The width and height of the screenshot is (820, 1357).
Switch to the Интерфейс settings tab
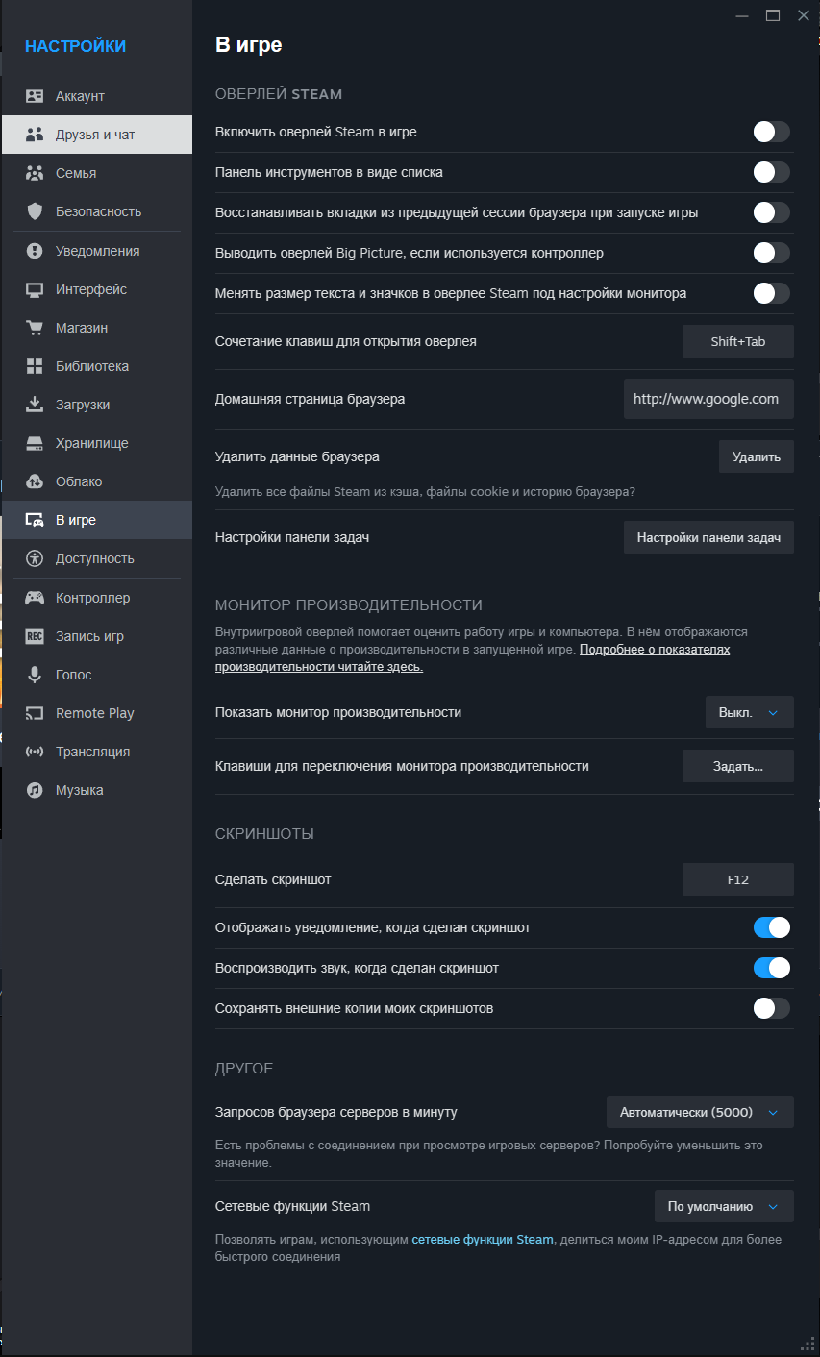(x=91, y=289)
